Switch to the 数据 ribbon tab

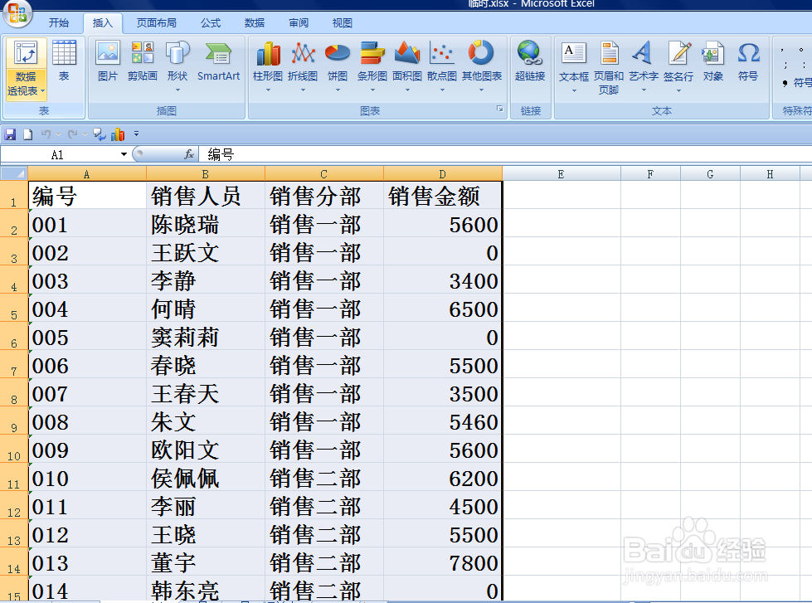click(254, 22)
